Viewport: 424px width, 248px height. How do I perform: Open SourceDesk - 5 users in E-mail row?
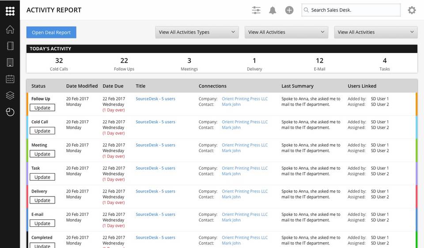[155, 215]
